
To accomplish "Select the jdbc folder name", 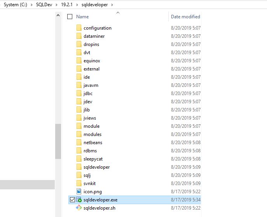I will [x=88, y=94].
